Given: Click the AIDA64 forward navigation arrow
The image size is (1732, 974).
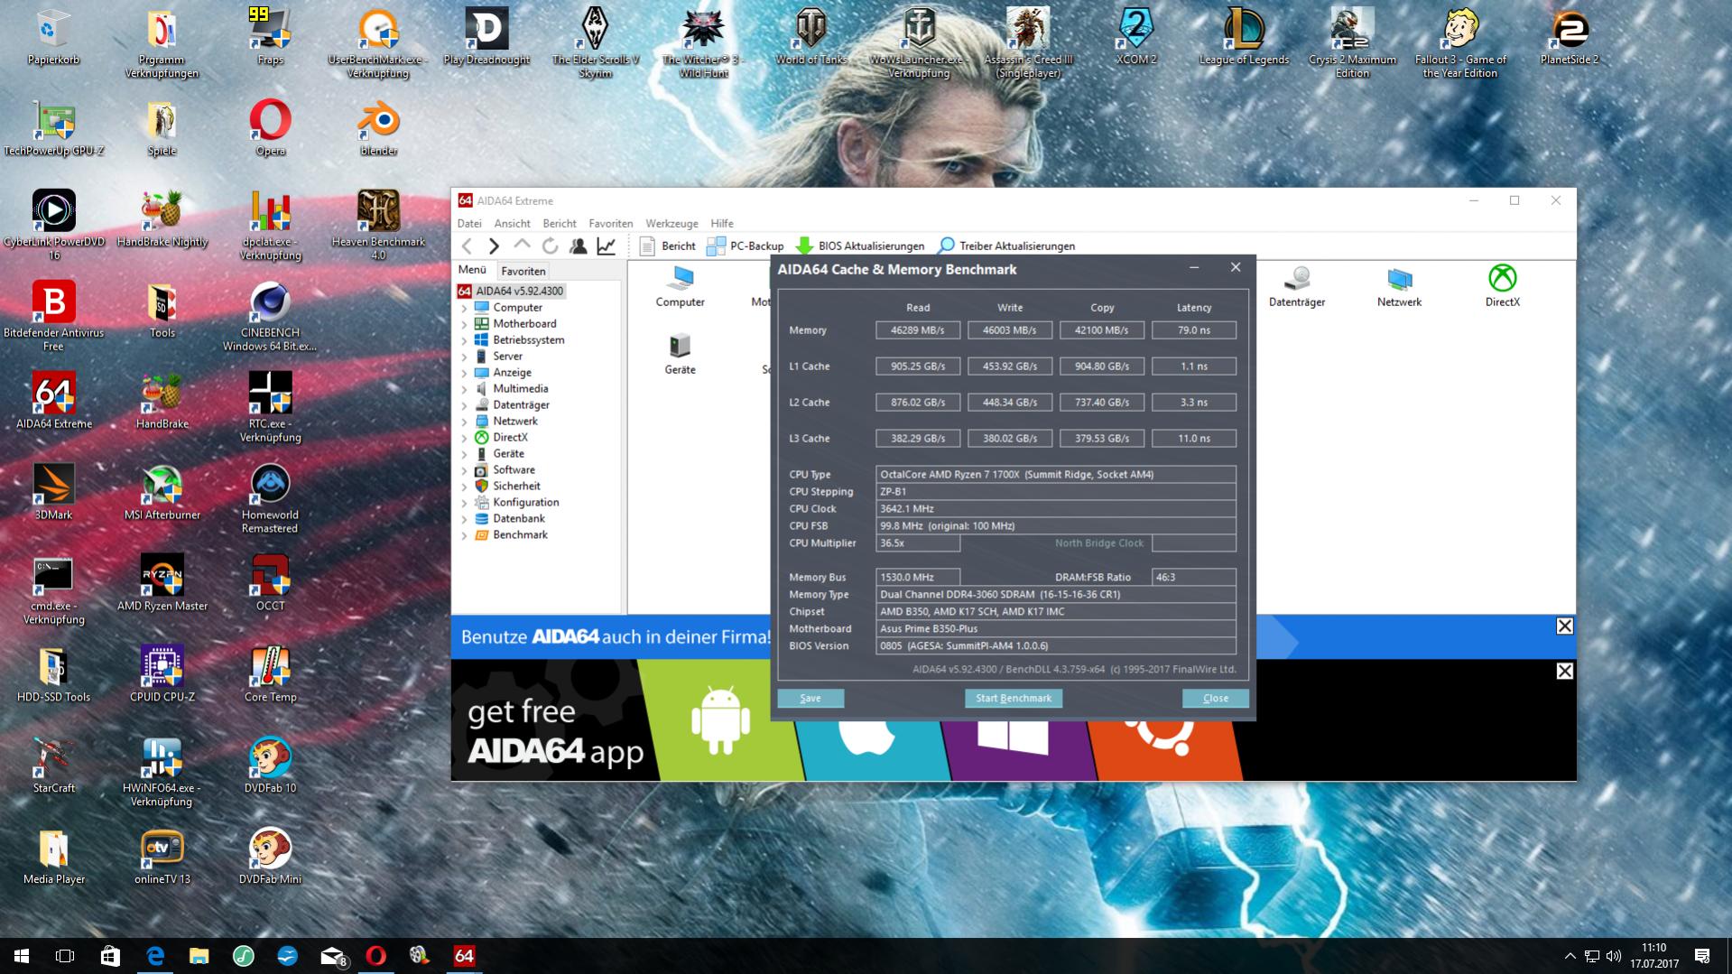Looking at the screenshot, I should [494, 246].
